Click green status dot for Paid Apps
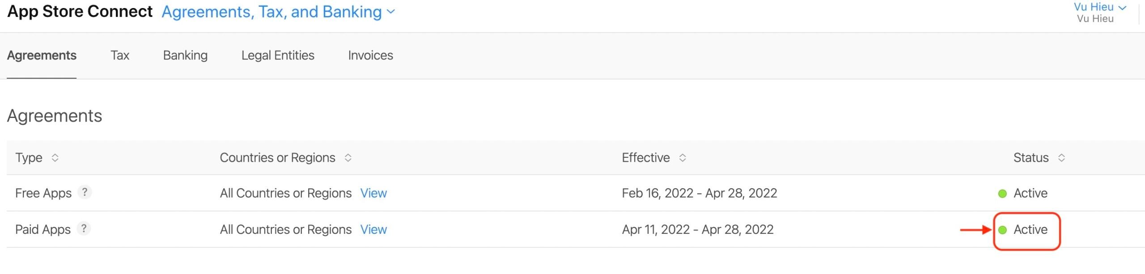 (1002, 230)
